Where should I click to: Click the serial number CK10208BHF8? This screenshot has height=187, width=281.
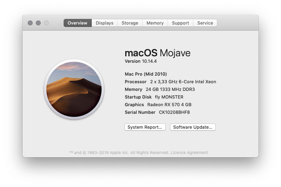pos(174,112)
